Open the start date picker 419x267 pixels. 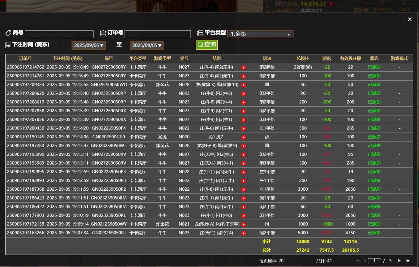point(89,45)
